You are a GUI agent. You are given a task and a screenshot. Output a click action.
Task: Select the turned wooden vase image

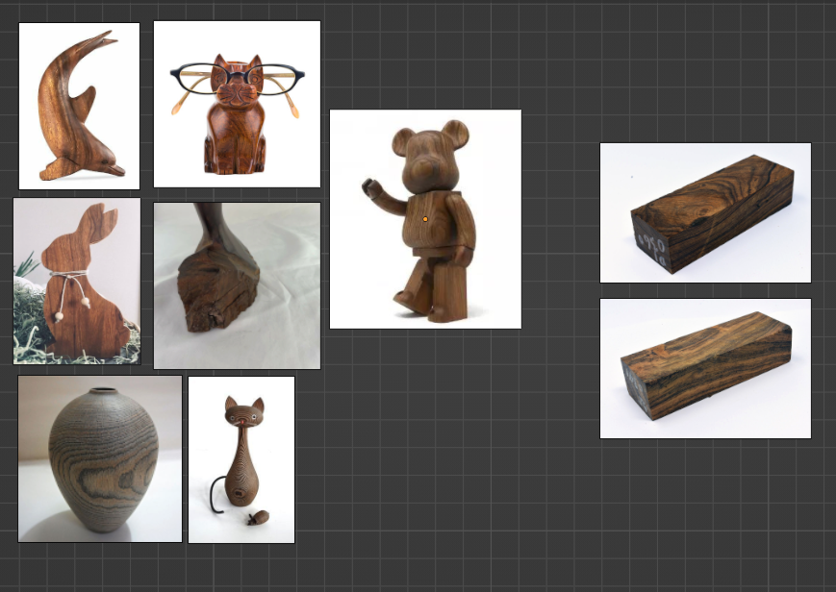[100, 458]
